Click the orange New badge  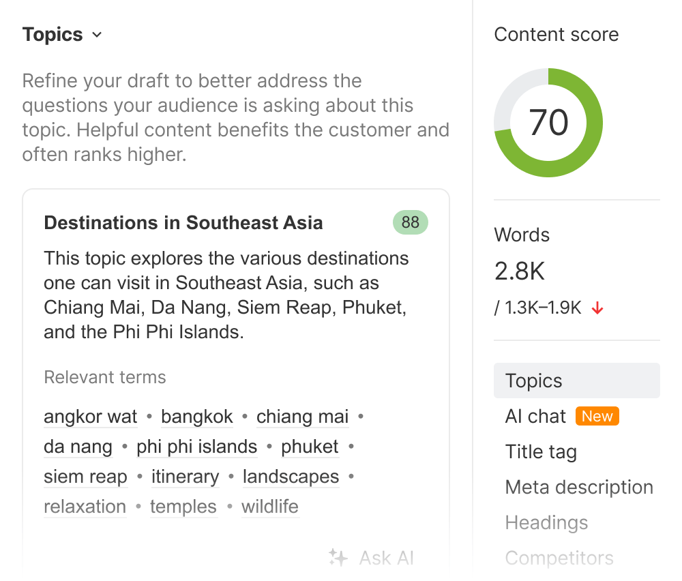point(597,416)
